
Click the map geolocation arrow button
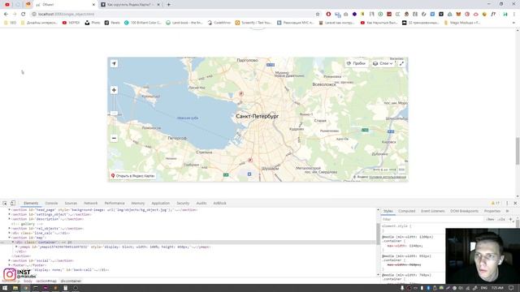tap(114, 63)
